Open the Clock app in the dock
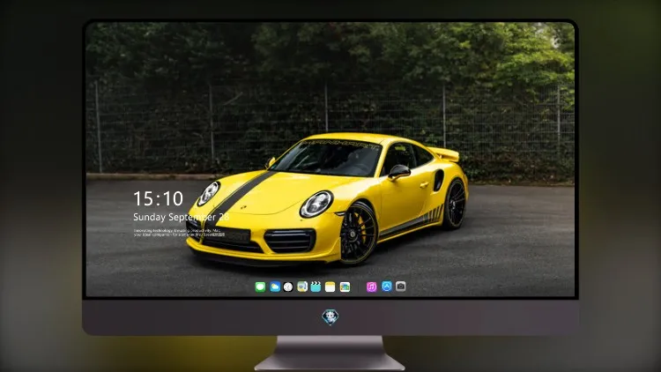The image size is (661, 372). point(288,286)
